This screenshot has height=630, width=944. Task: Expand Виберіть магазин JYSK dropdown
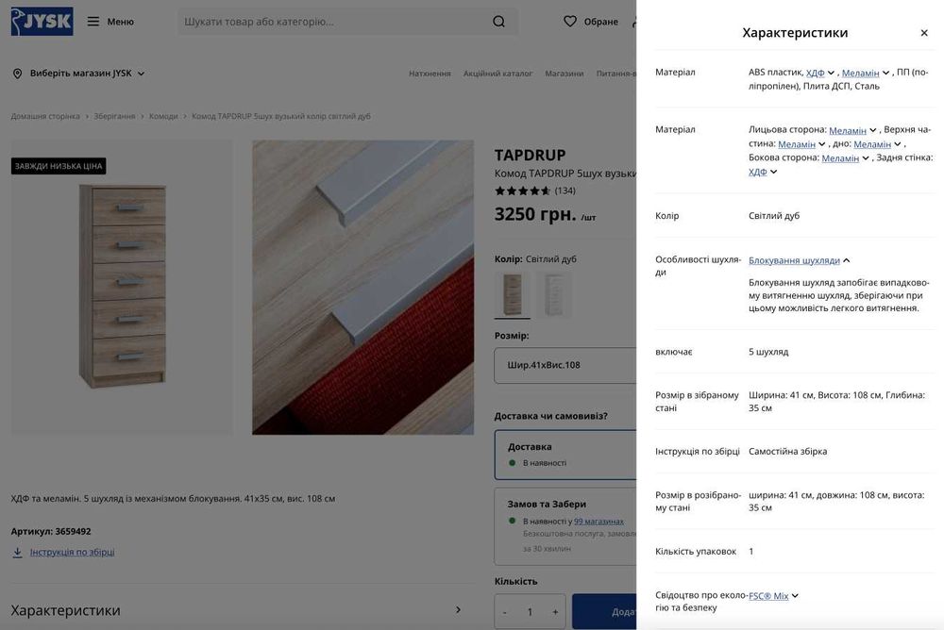(87, 74)
